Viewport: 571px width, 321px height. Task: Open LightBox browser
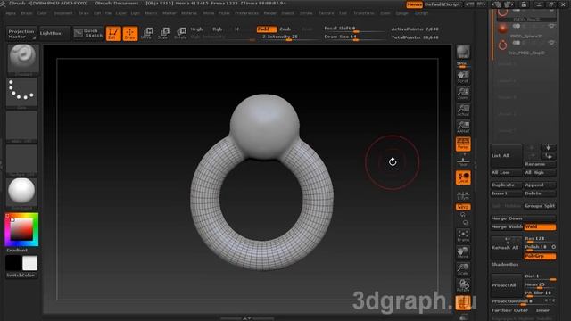pos(54,33)
